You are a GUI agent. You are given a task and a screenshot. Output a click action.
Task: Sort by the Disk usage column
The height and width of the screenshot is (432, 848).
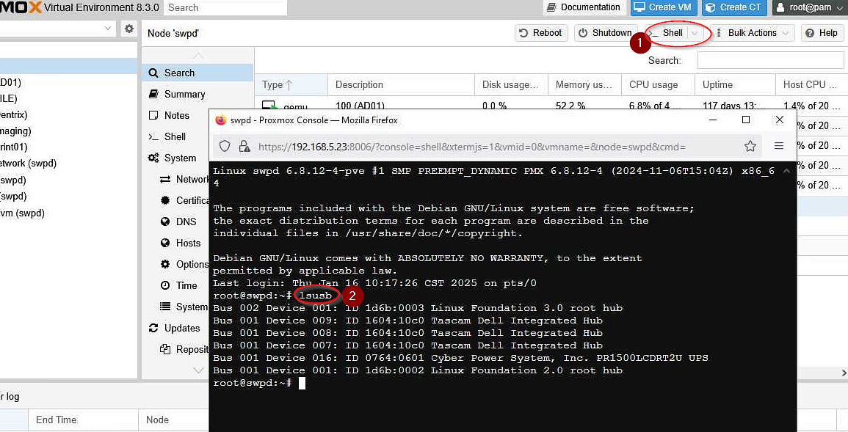[x=511, y=85]
